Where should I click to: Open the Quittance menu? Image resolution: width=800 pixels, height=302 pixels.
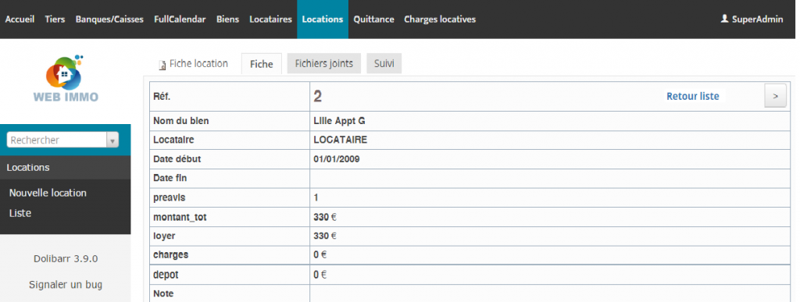pos(374,20)
